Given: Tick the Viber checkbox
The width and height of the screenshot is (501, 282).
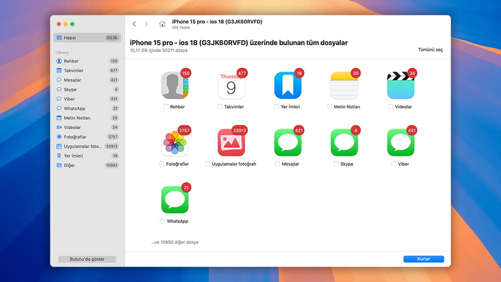Looking at the screenshot, I should 394,164.
